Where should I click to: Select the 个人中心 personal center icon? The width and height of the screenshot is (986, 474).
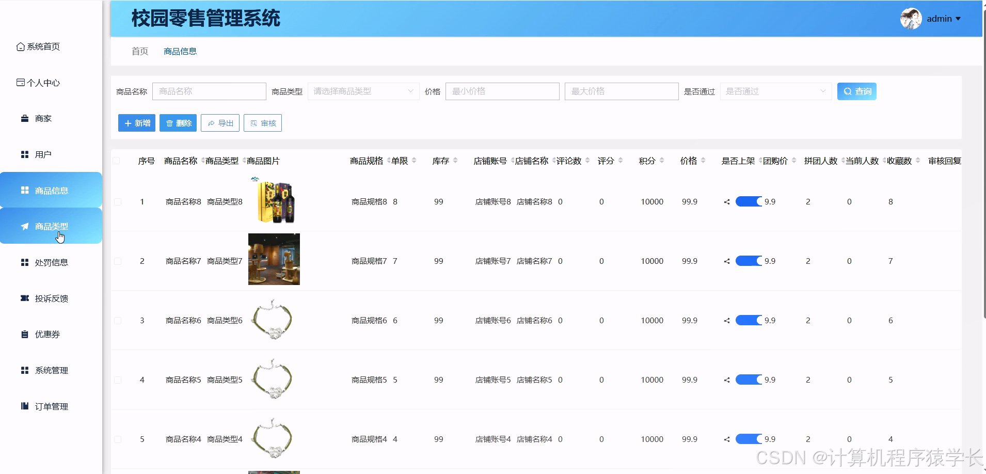(21, 82)
